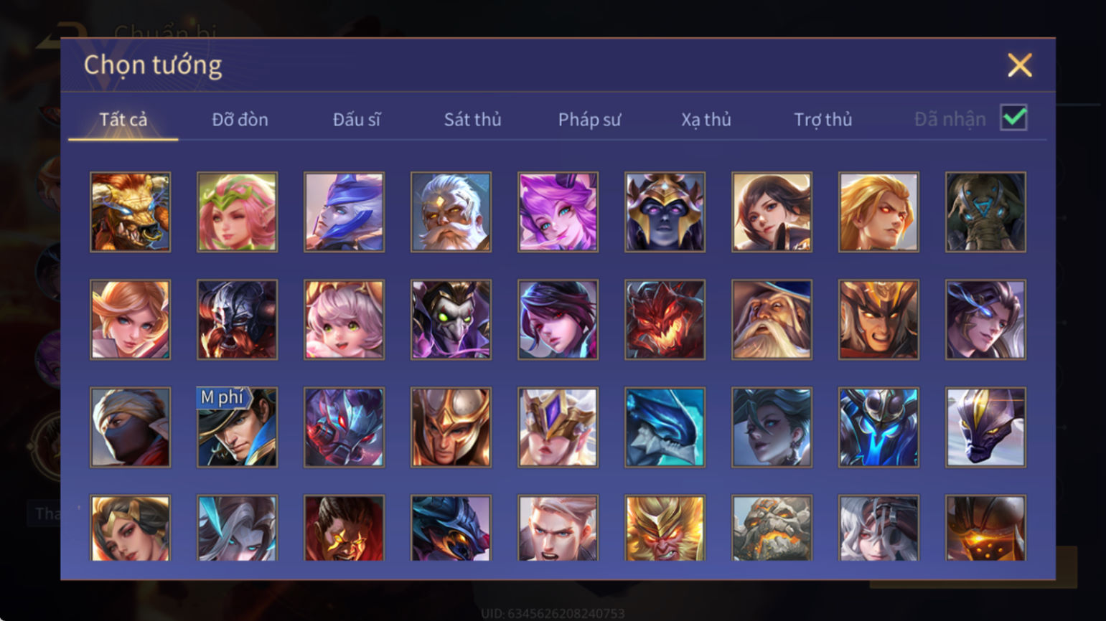Select the masked ninja hero portrait
The width and height of the screenshot is (1106, 621).
tap(130, 427)
